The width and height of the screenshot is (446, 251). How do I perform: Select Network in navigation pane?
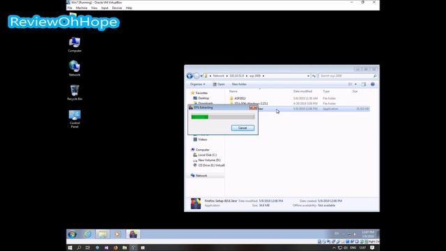[x=199, y=176]
